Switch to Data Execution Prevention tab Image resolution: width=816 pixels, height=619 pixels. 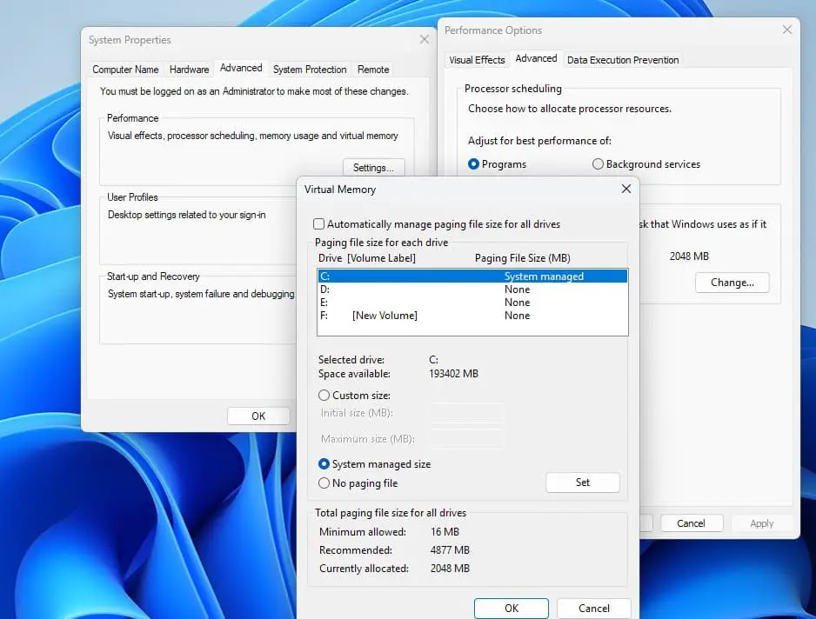tap(623, 60)
